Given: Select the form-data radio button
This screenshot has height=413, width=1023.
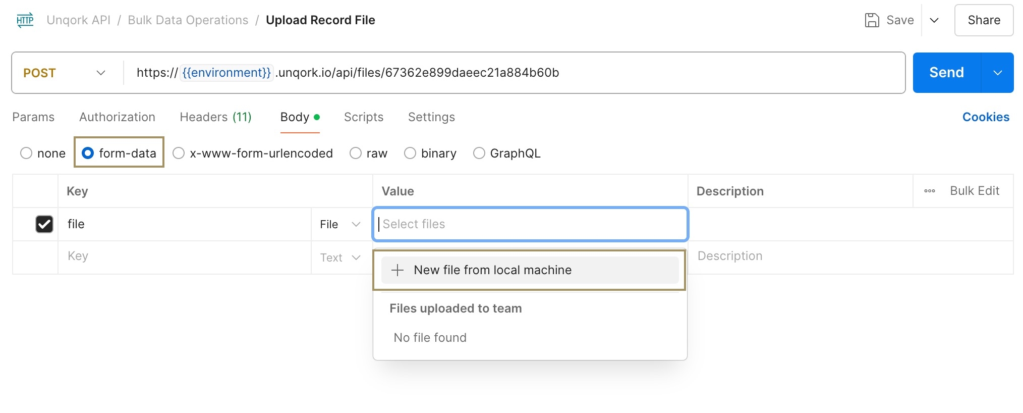Looking at the screenshot, I should [x=88, y=153].
